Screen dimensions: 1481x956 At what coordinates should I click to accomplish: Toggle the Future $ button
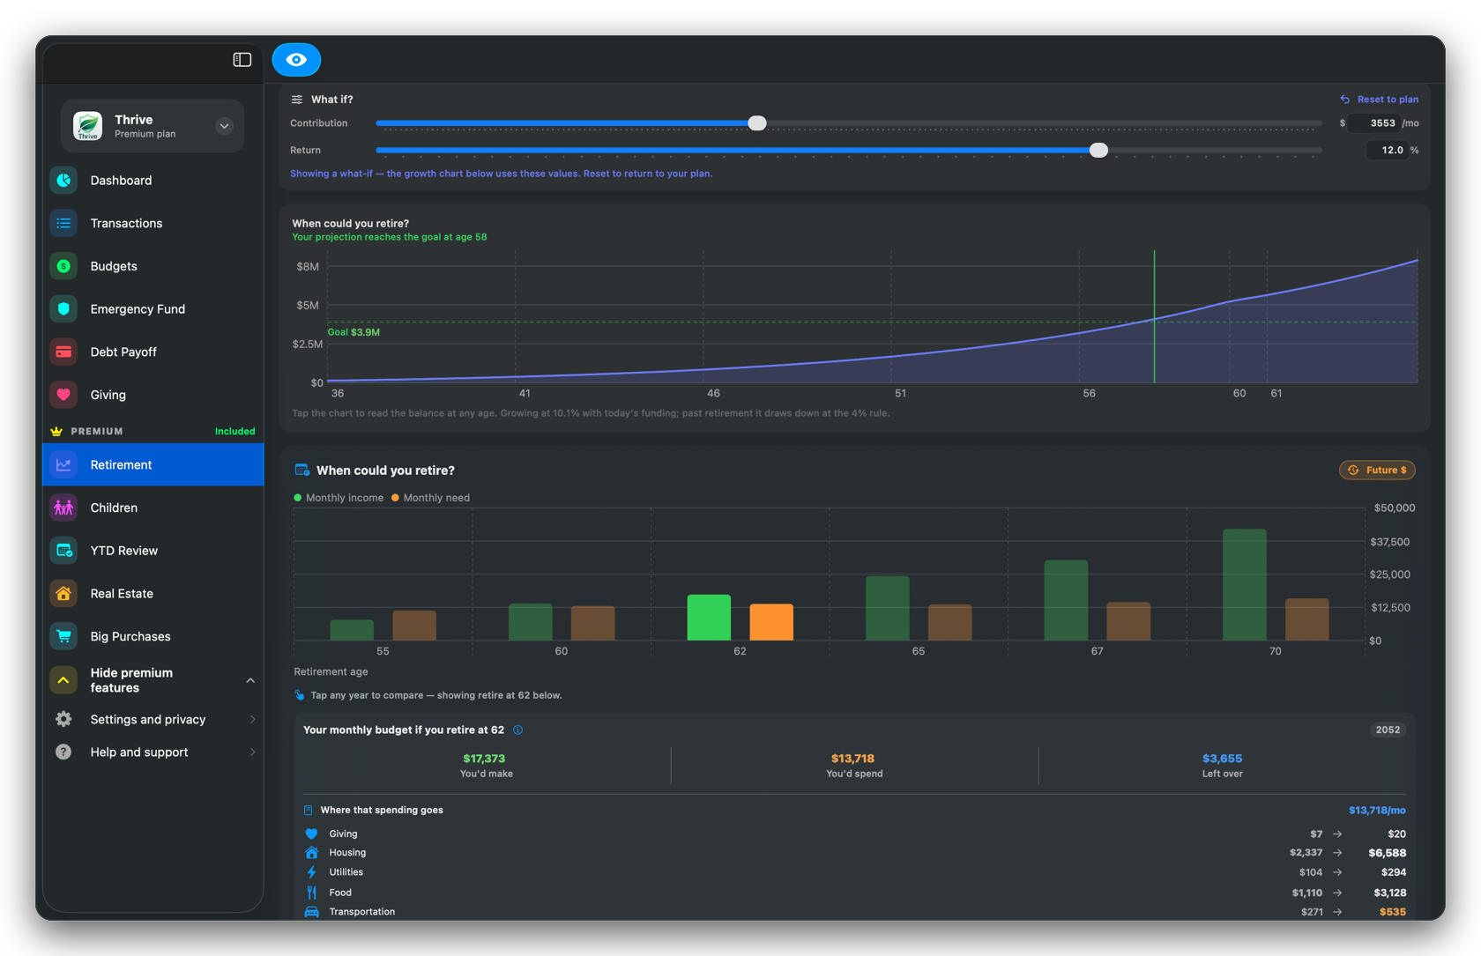[x=1377, y=471]
